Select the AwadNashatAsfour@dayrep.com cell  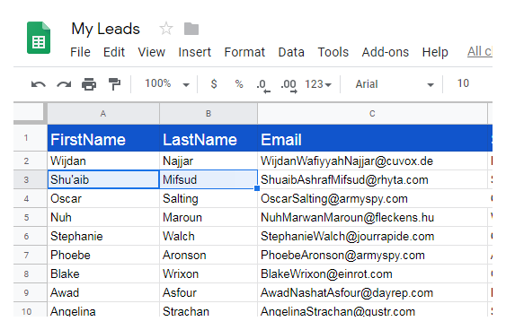click(x=372, y=292)
